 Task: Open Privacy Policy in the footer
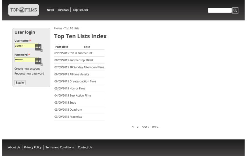click(33, 147)
